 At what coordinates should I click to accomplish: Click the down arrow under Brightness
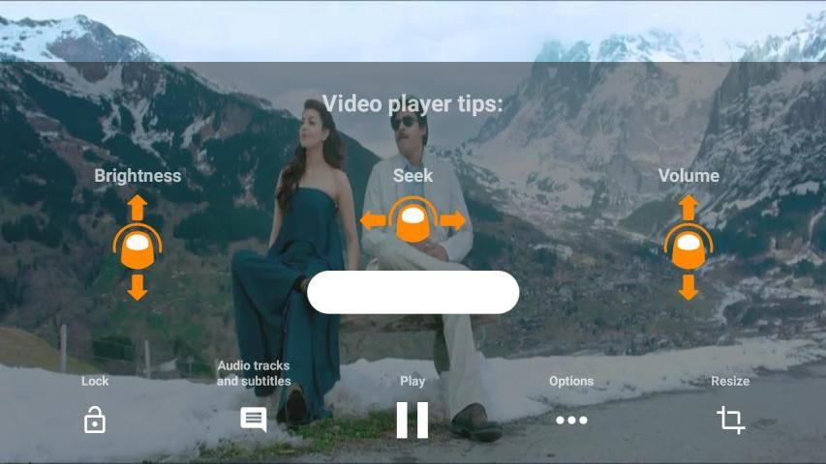pos(138,287)
